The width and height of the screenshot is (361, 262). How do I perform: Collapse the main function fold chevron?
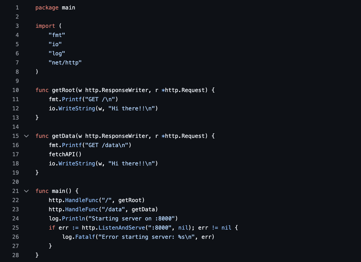click(26, 191)
